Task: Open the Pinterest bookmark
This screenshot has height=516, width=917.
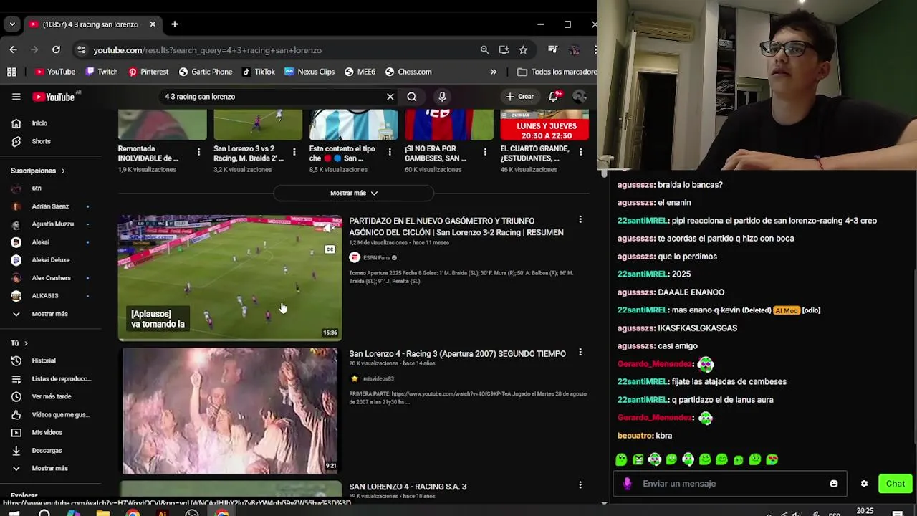Action: [x=148, y=72]
